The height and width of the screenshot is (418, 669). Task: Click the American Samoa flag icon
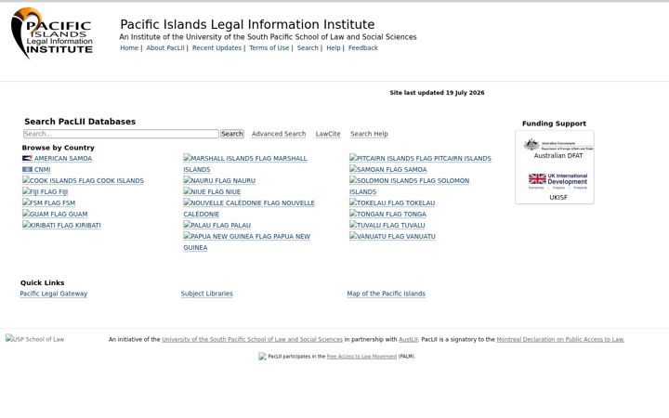point(27,158)
